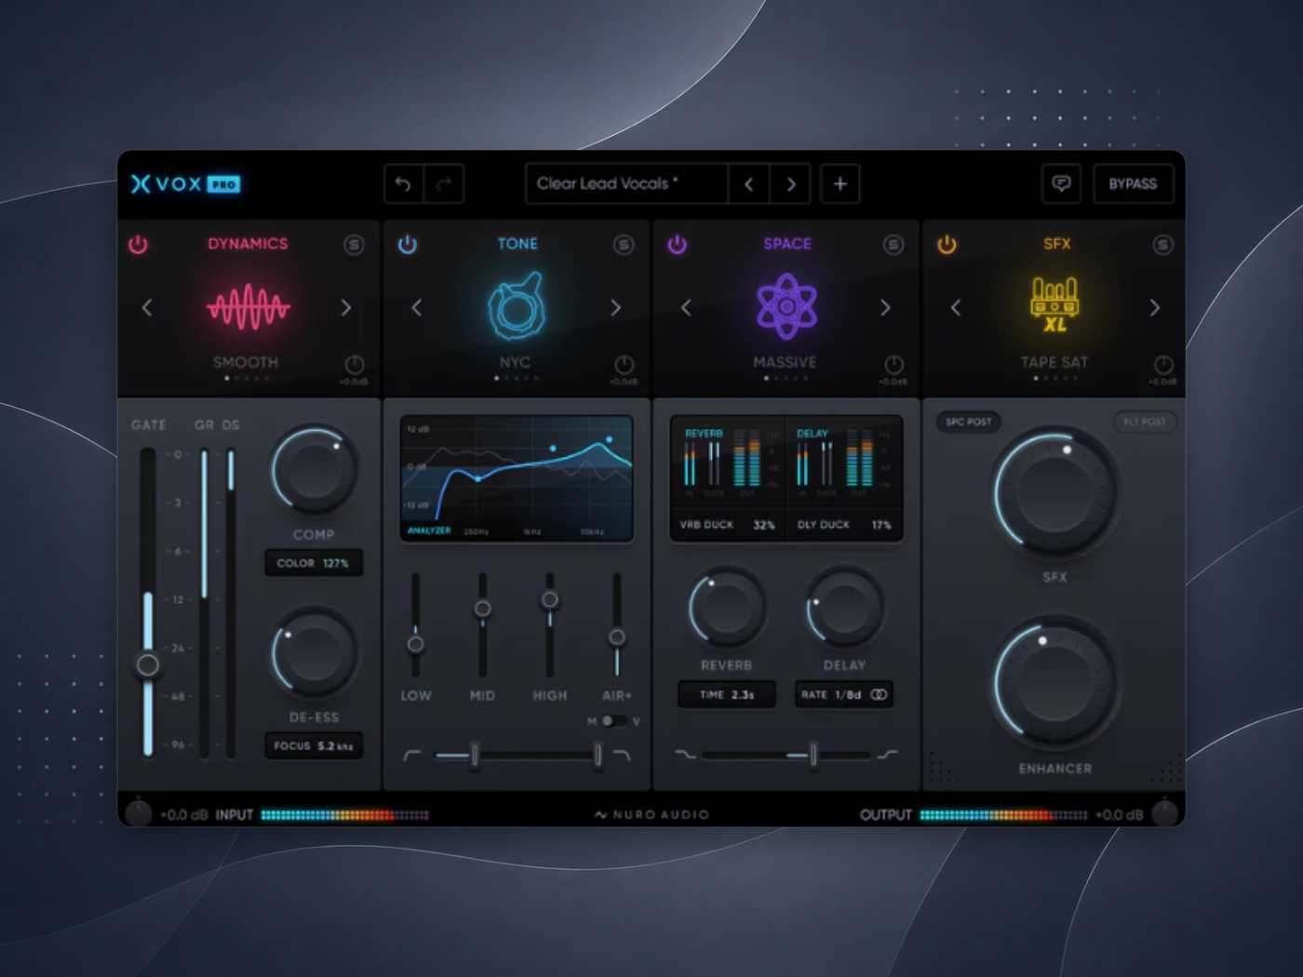Click the blue Tone NYC icon
Image resolution: width=1303 pixels, height=977 pixels.
517,305
